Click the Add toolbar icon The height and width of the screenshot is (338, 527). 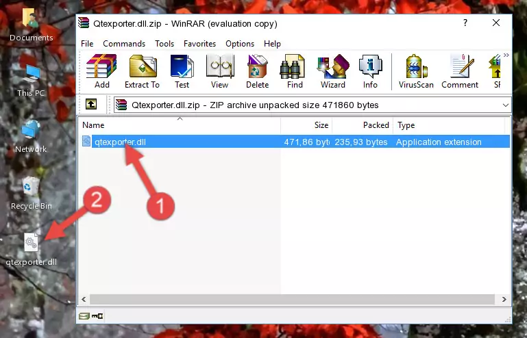(101, 71)
